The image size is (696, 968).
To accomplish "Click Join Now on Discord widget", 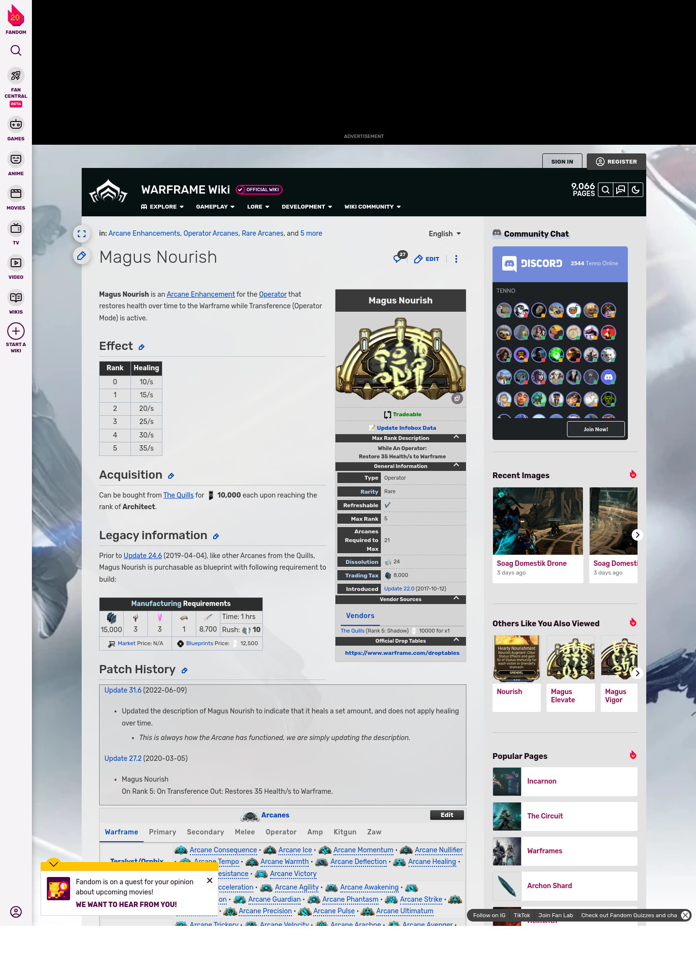I will point(595,429).
